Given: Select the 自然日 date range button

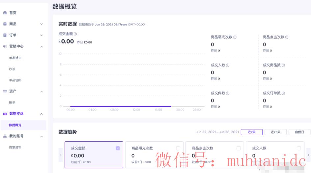Looking at the screenshot, I should tap(299, 132).
